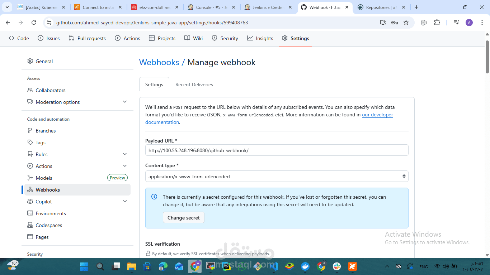Image resolution: width=490 pixels, height=275 pixels.
Task: Open Microsoft Store from the taskbar
Action: 147,266
